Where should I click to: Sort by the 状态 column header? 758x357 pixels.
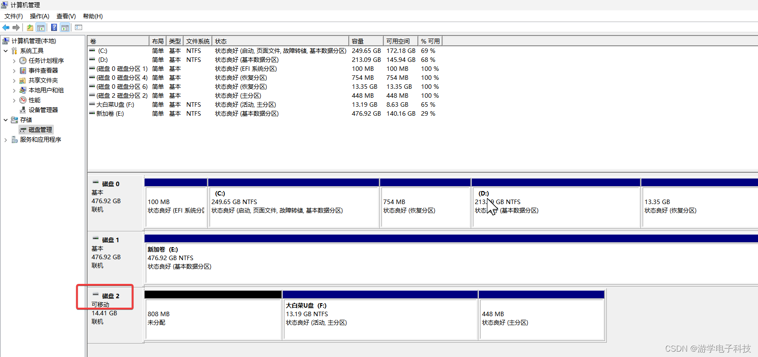(x=280, y=41)
